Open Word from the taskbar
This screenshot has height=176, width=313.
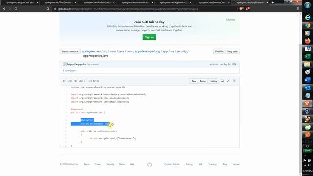tap(308, 80)
